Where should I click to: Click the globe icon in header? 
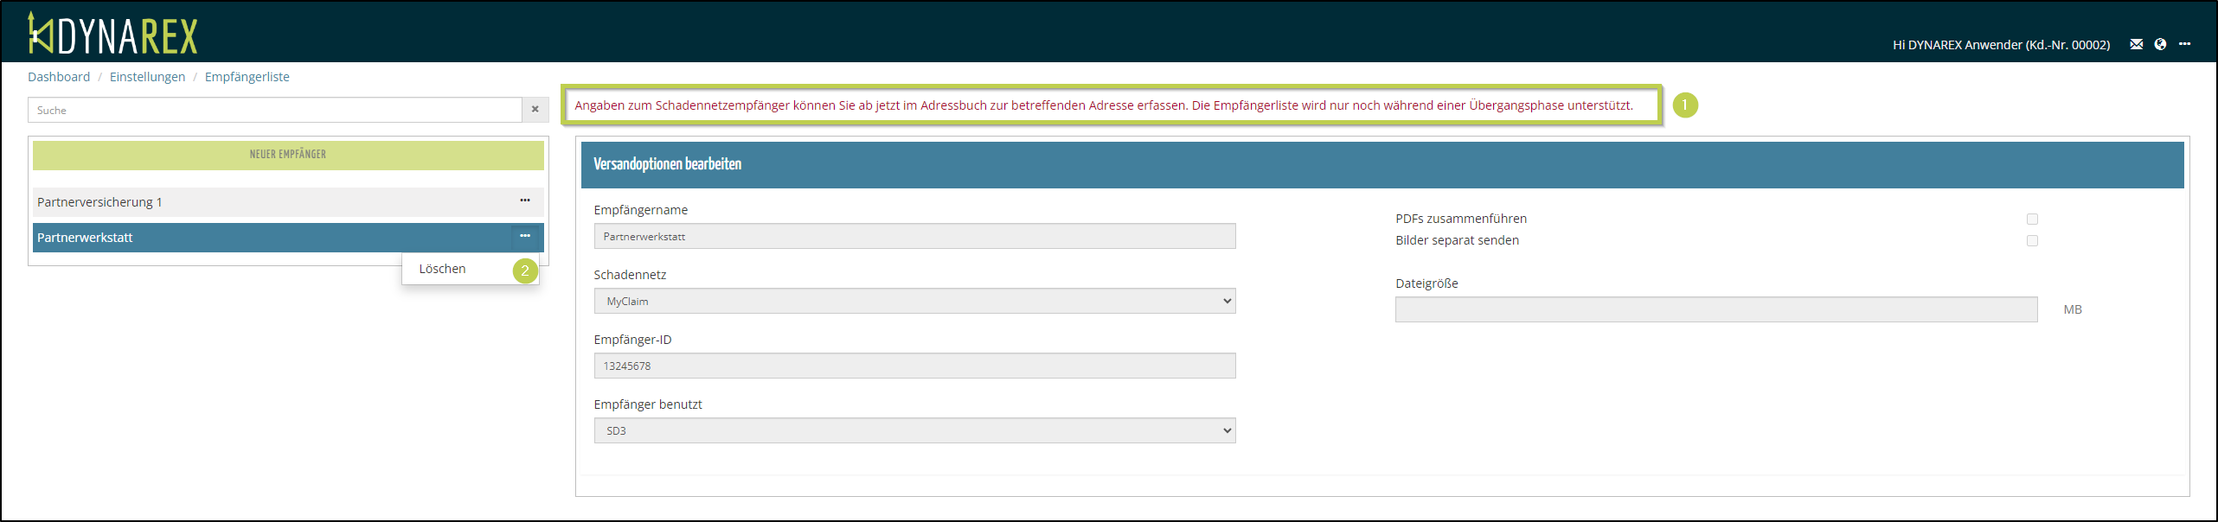click(x=2160, y=44)
